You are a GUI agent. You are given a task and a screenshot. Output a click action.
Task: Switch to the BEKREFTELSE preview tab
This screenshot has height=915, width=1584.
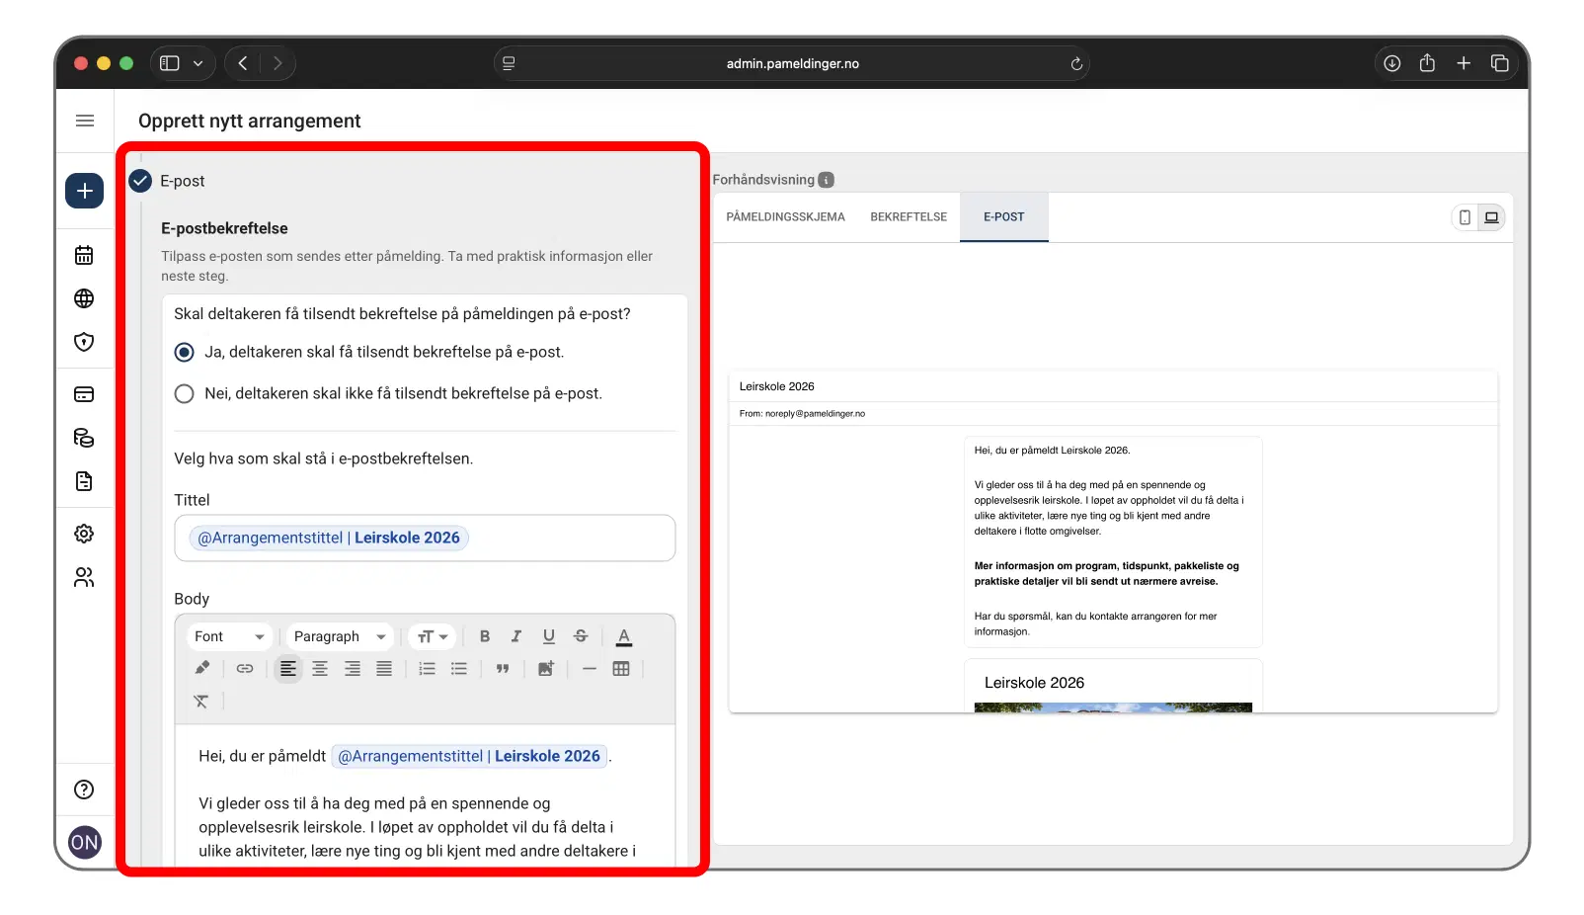[908, 216]
